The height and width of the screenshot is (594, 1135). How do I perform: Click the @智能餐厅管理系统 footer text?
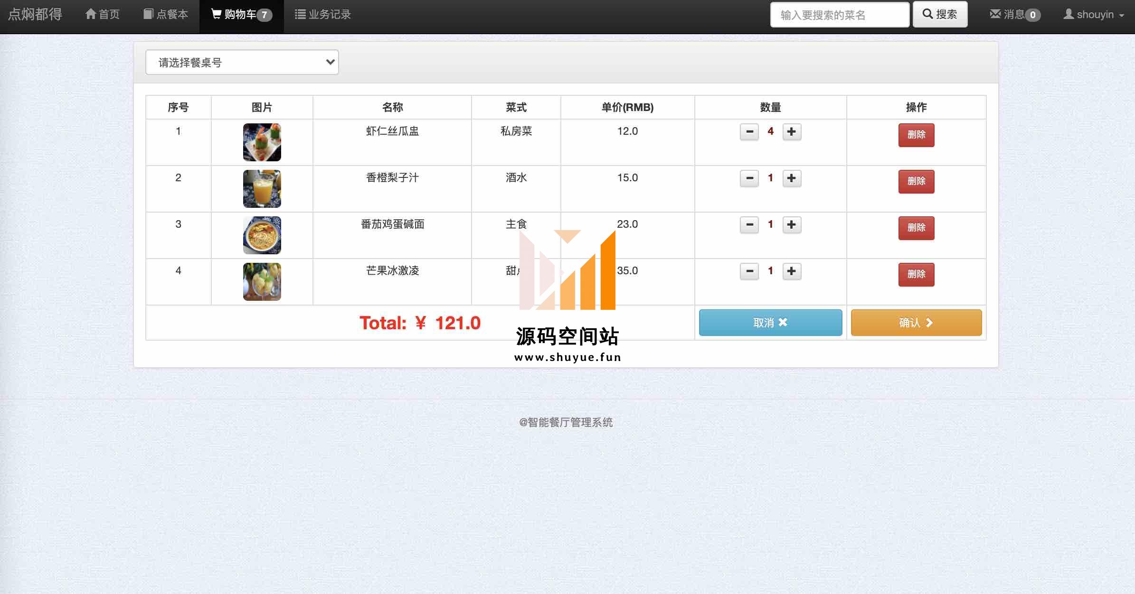coord(566,422)
